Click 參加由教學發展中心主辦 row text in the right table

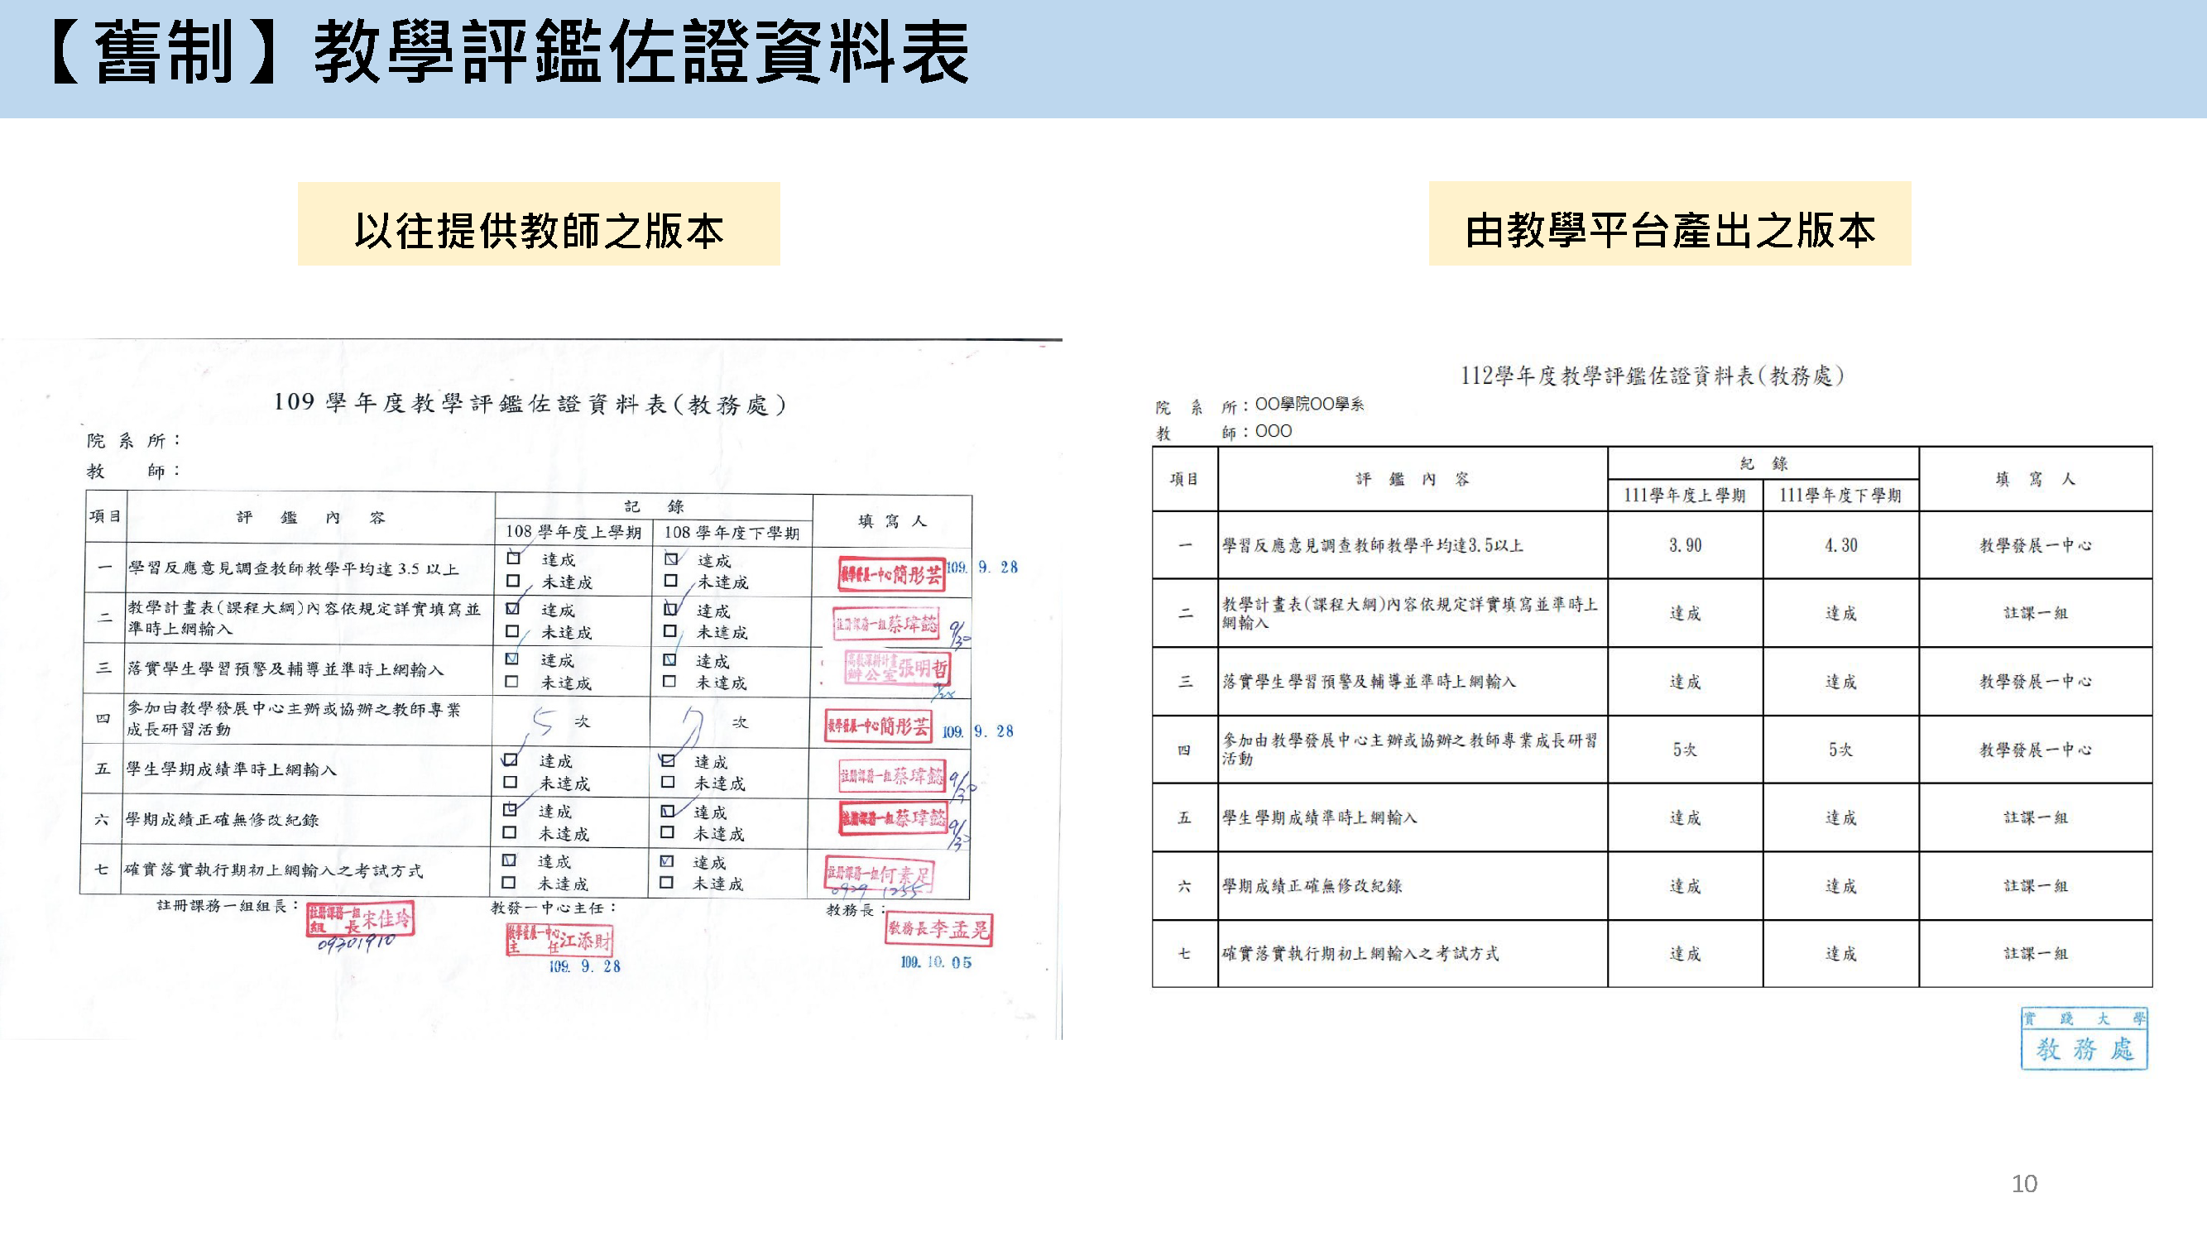click(1410, 749)
